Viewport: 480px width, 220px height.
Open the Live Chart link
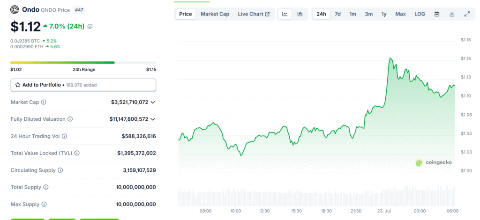pos(254,14)
